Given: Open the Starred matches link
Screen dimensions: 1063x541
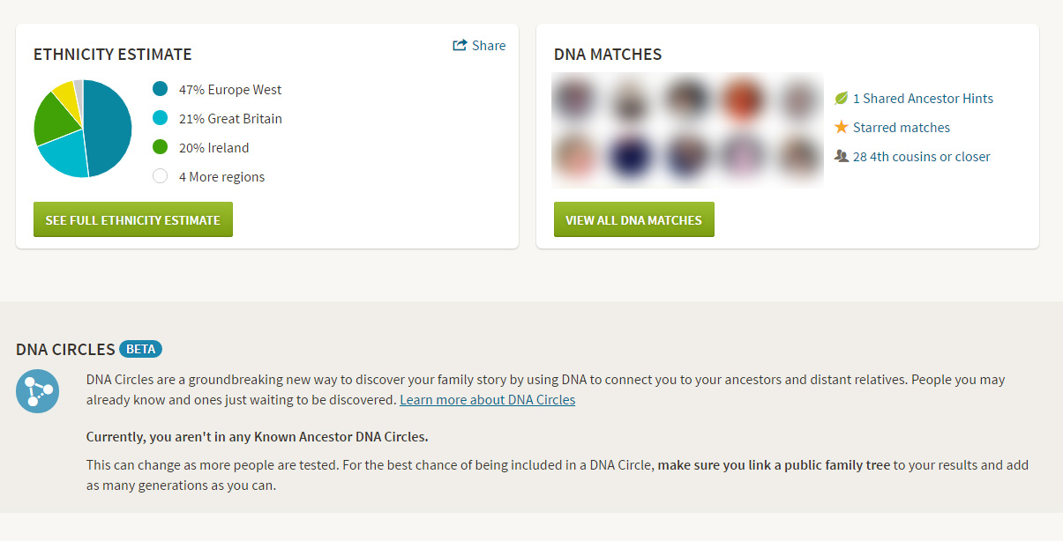Looking at the screenshot, I should pyautogui.click(x=901, y=127).
